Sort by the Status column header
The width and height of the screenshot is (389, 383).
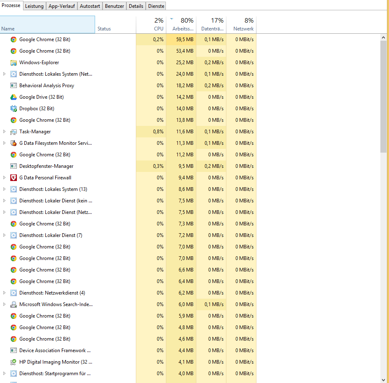(116, 25)
